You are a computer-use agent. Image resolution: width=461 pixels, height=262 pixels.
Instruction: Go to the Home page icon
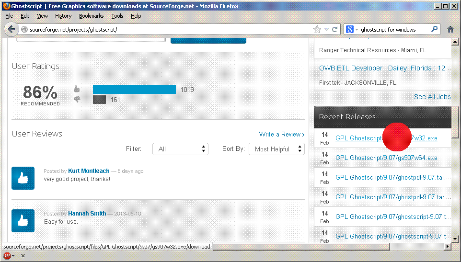click(x=450, y=29)
